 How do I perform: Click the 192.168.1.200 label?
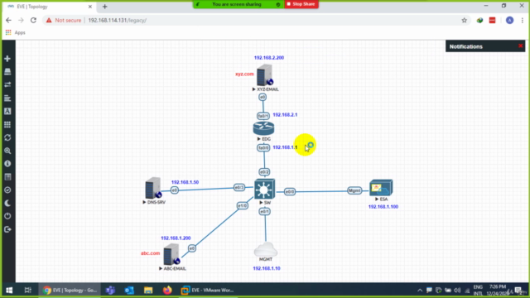[176, 238]
